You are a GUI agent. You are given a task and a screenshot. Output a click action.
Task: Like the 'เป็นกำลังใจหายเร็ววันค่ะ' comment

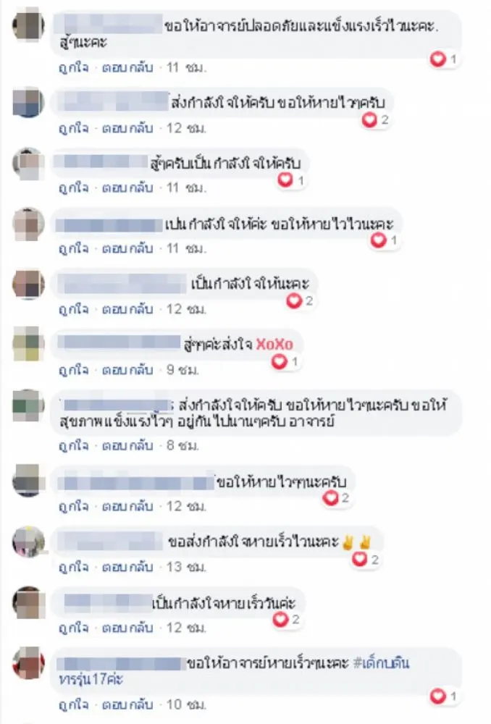point(73,628)
